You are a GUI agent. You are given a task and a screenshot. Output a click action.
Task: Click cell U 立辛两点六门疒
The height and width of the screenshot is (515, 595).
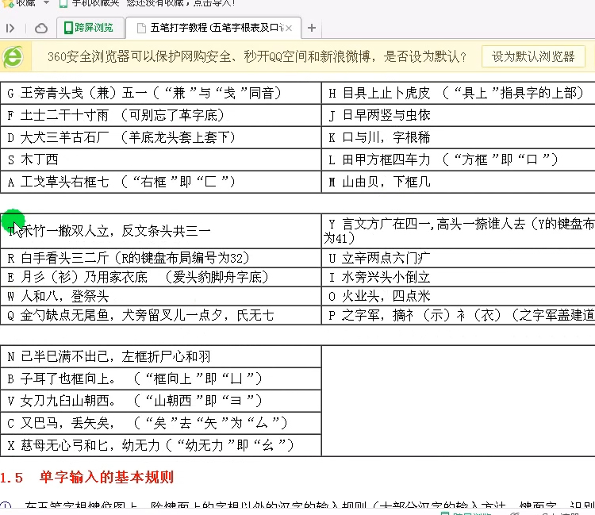click(459, 258)
